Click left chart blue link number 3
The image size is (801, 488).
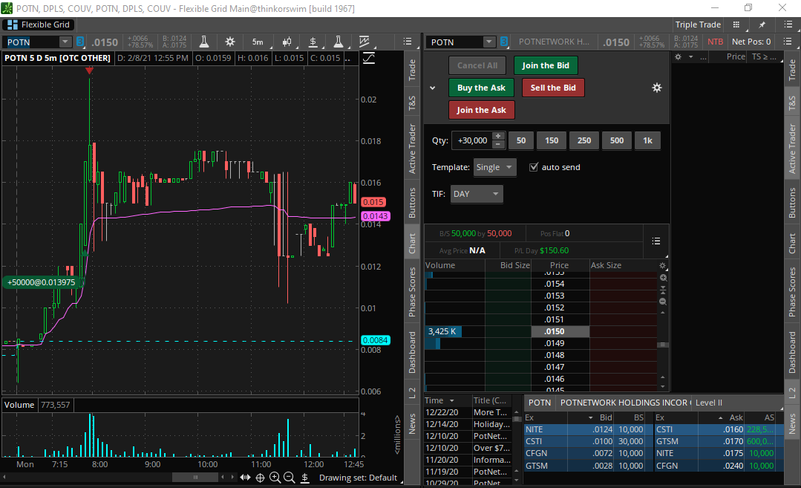[80, 42]
